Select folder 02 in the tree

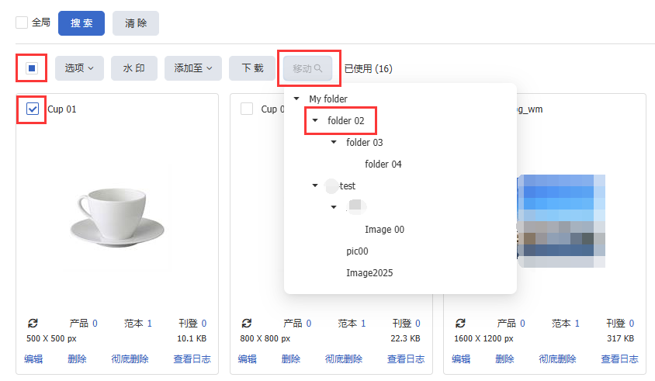point(345,120)
